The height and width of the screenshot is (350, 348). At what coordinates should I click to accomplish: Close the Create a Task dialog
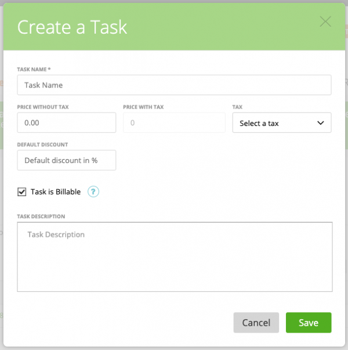pyautogui.click(x=325, y=21)
